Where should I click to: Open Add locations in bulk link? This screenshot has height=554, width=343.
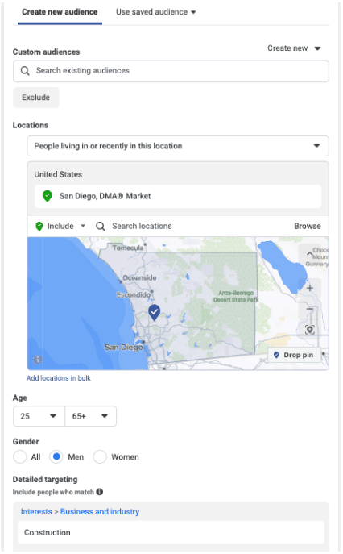point(59,378)
